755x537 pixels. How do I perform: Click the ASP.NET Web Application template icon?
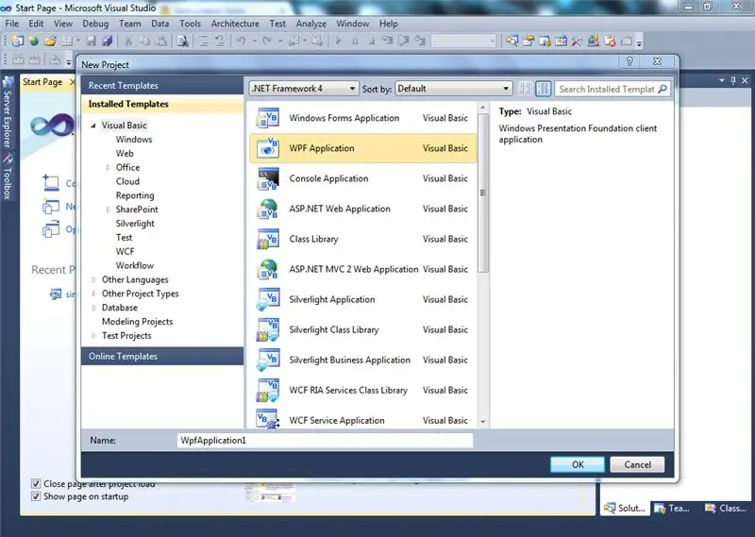tap(268, 209)
